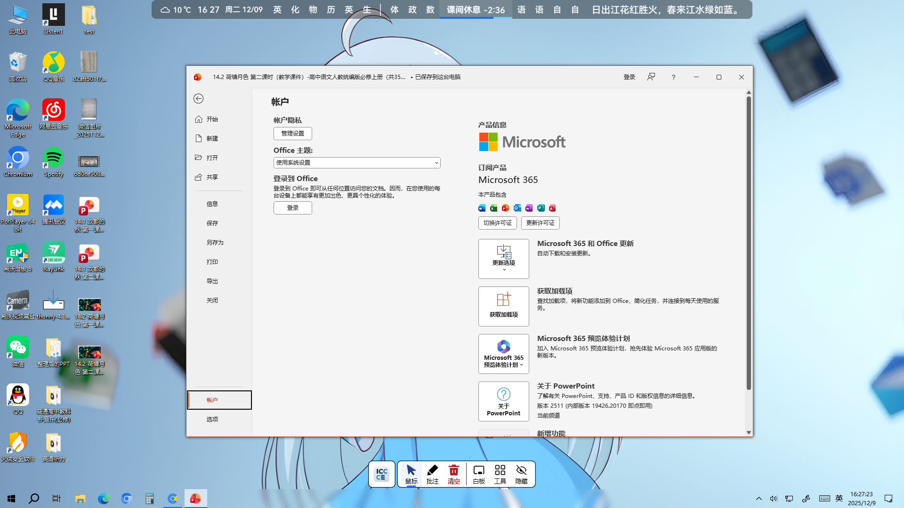Image resolution: width=904 pixels, height=508 pixels.
Task: Click the ICC CE floating icon
Action: 381,474
